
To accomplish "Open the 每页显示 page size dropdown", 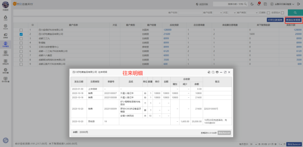I will 254,144.
